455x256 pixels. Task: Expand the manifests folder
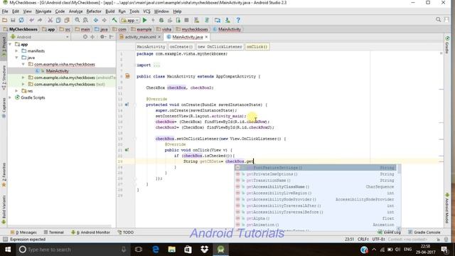click(16, 50)
